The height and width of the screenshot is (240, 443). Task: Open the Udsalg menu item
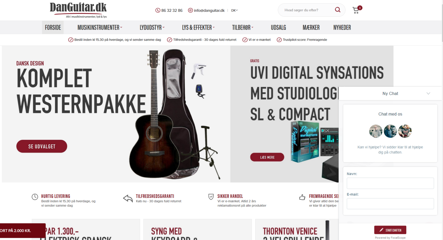tap(278, 27)
